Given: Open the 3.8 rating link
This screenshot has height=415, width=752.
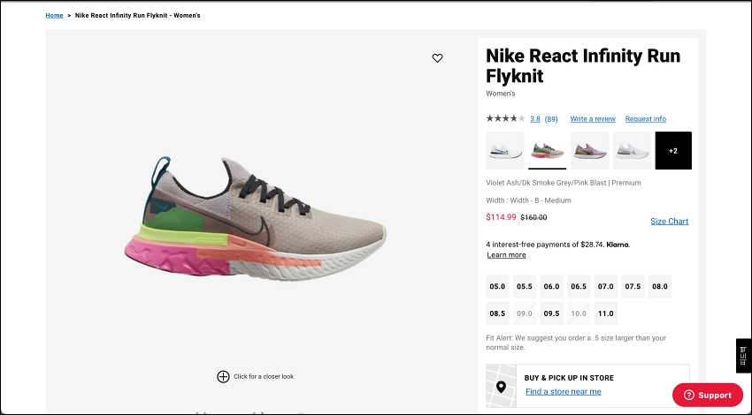Looking at the screenshot, I should coord(535,119).
